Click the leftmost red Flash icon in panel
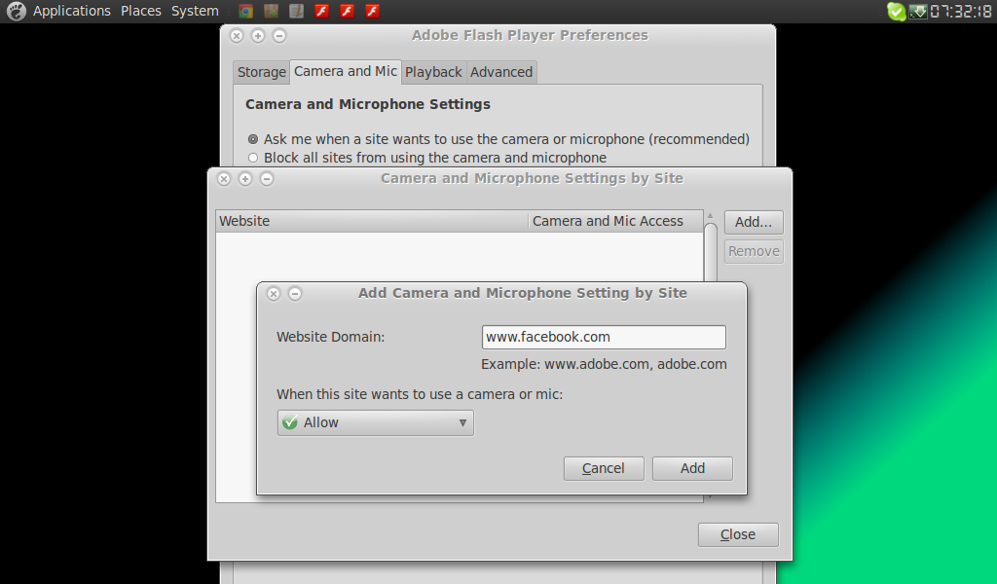This screenshot has height=584, width=997. pos(321,11)
